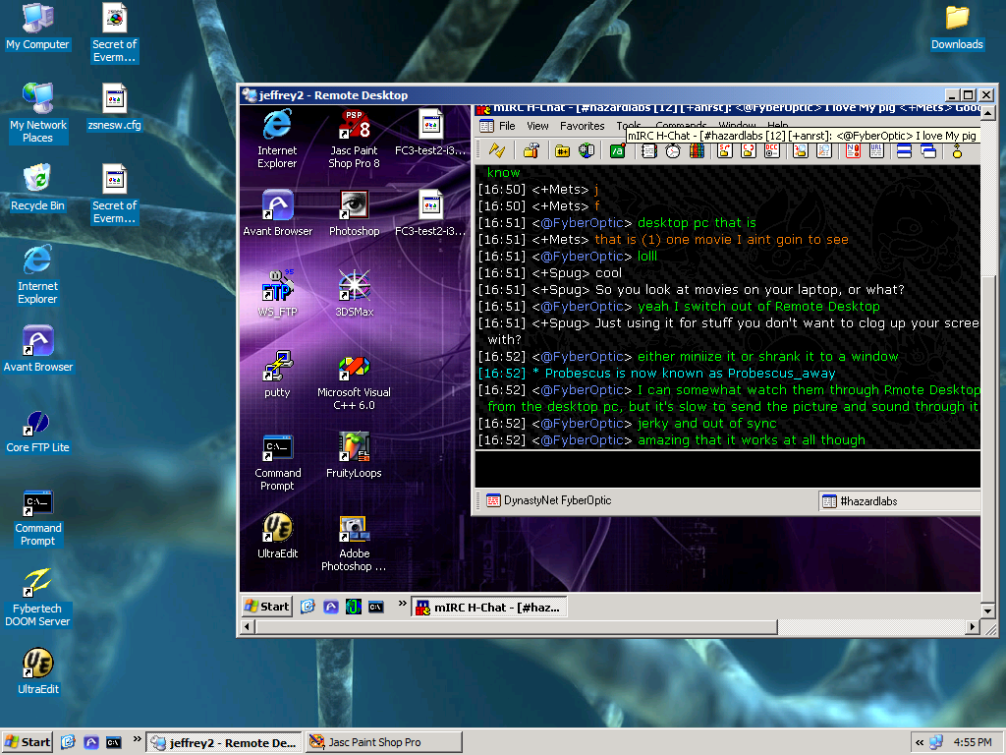Select UltraEdit on the remote desktop
Image resolution: width=1006 pixels, height=755 pixels.
tap(277, 536)
